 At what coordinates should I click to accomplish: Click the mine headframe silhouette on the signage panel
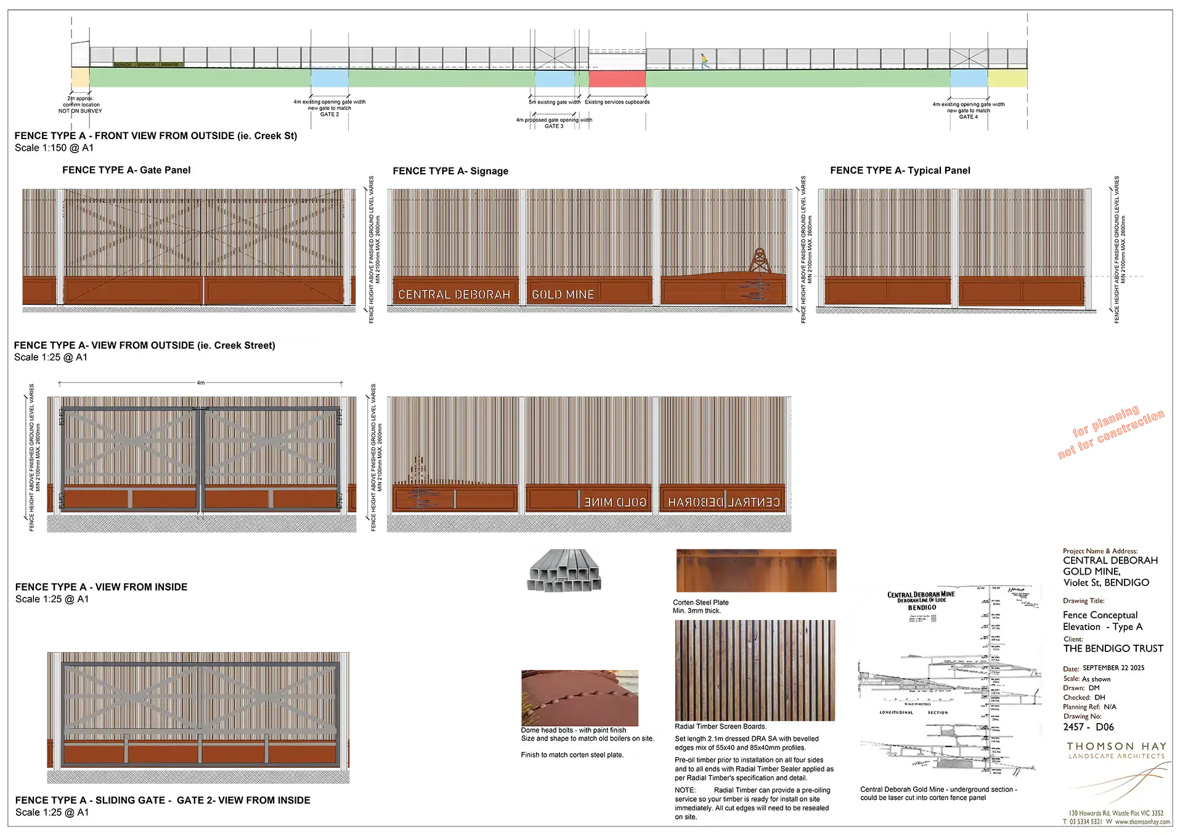pyautogui.click(x=760, y=260)
